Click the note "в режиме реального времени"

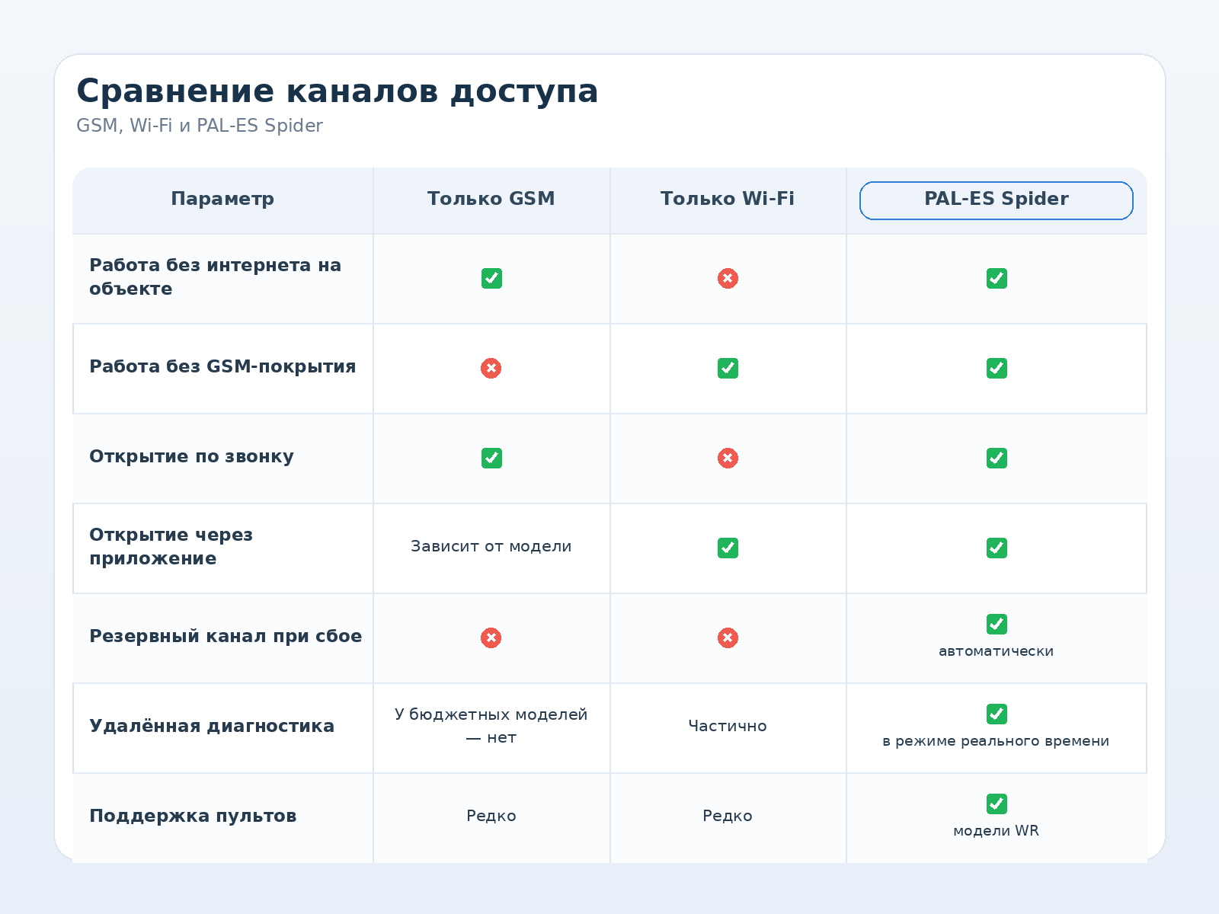pos(997,741)
